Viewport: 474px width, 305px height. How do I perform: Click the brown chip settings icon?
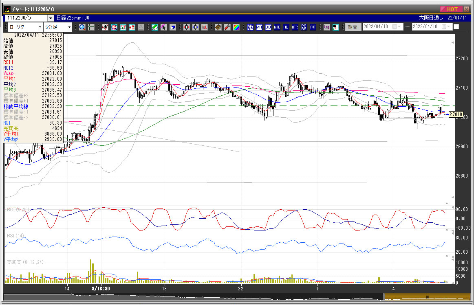pyautogui.click(x=218, y=27)
